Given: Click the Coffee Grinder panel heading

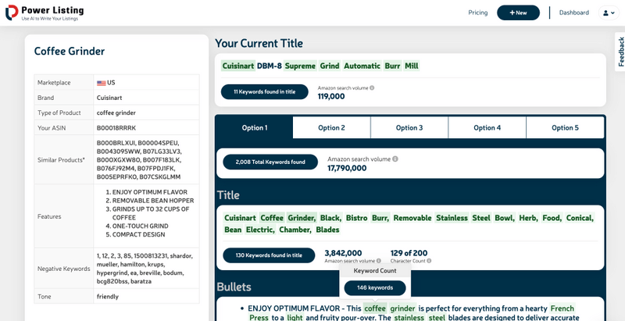Looking at the screenshot, I should tap(70, 52).
